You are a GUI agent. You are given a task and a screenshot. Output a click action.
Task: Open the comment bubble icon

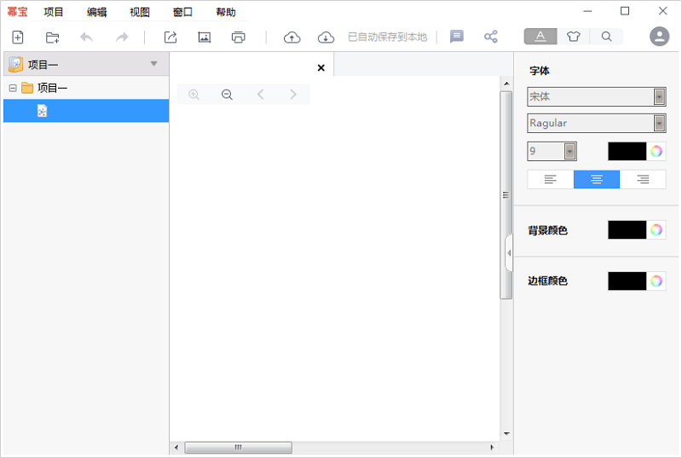click(x=457, y=37)
